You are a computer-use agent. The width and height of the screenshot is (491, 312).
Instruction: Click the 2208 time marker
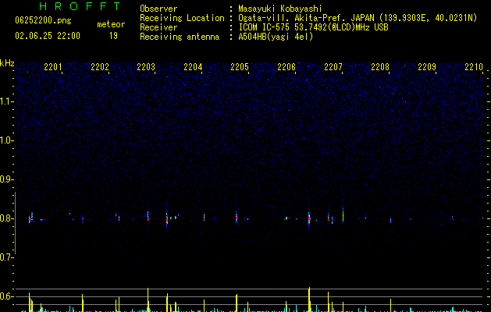click(x=380, y=67)
